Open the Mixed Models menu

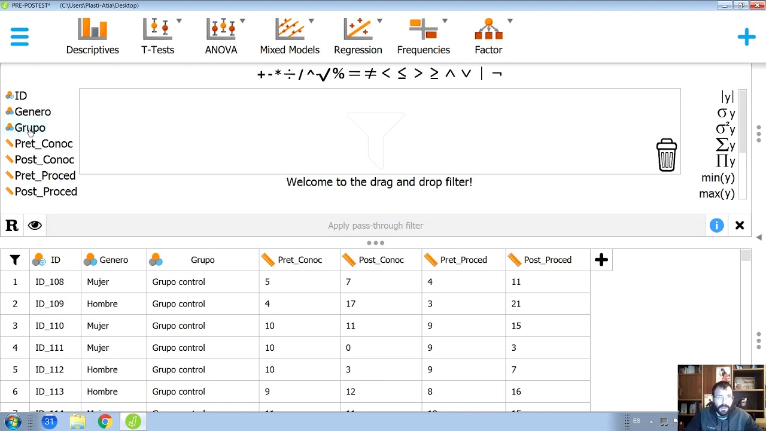[x=290, y=37]
